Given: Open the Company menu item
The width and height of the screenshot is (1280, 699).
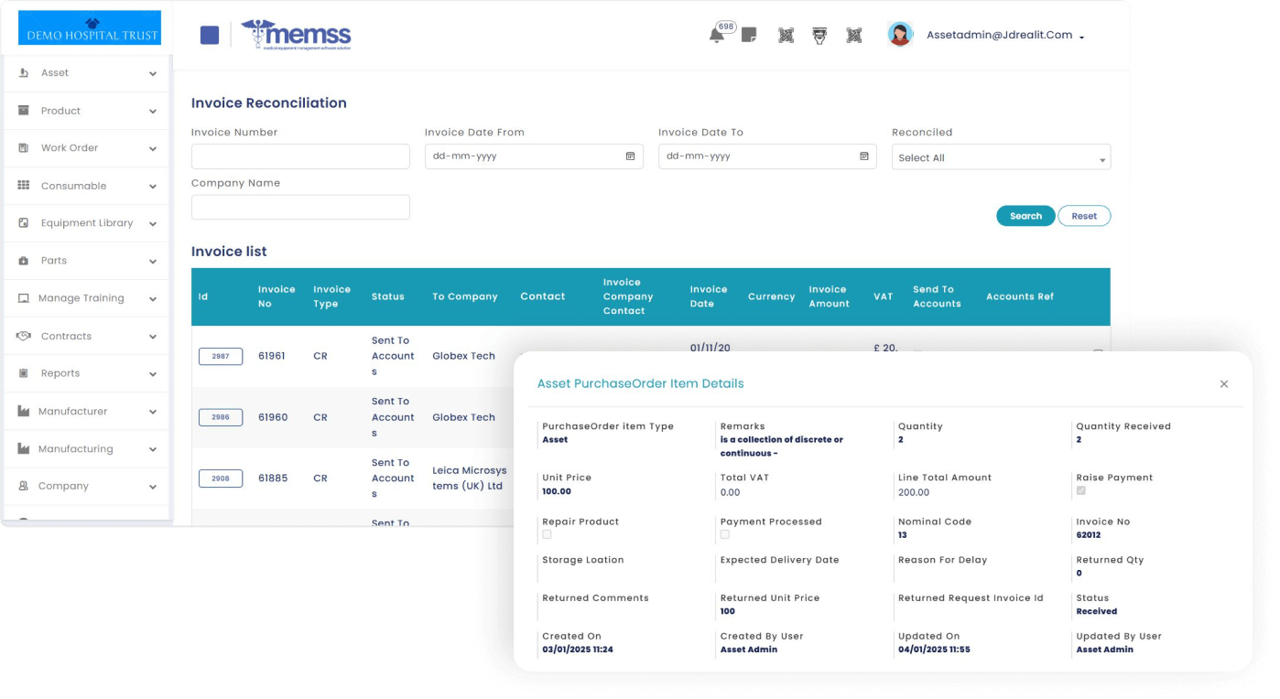Looking at the screenshot, I should (86, 486).
